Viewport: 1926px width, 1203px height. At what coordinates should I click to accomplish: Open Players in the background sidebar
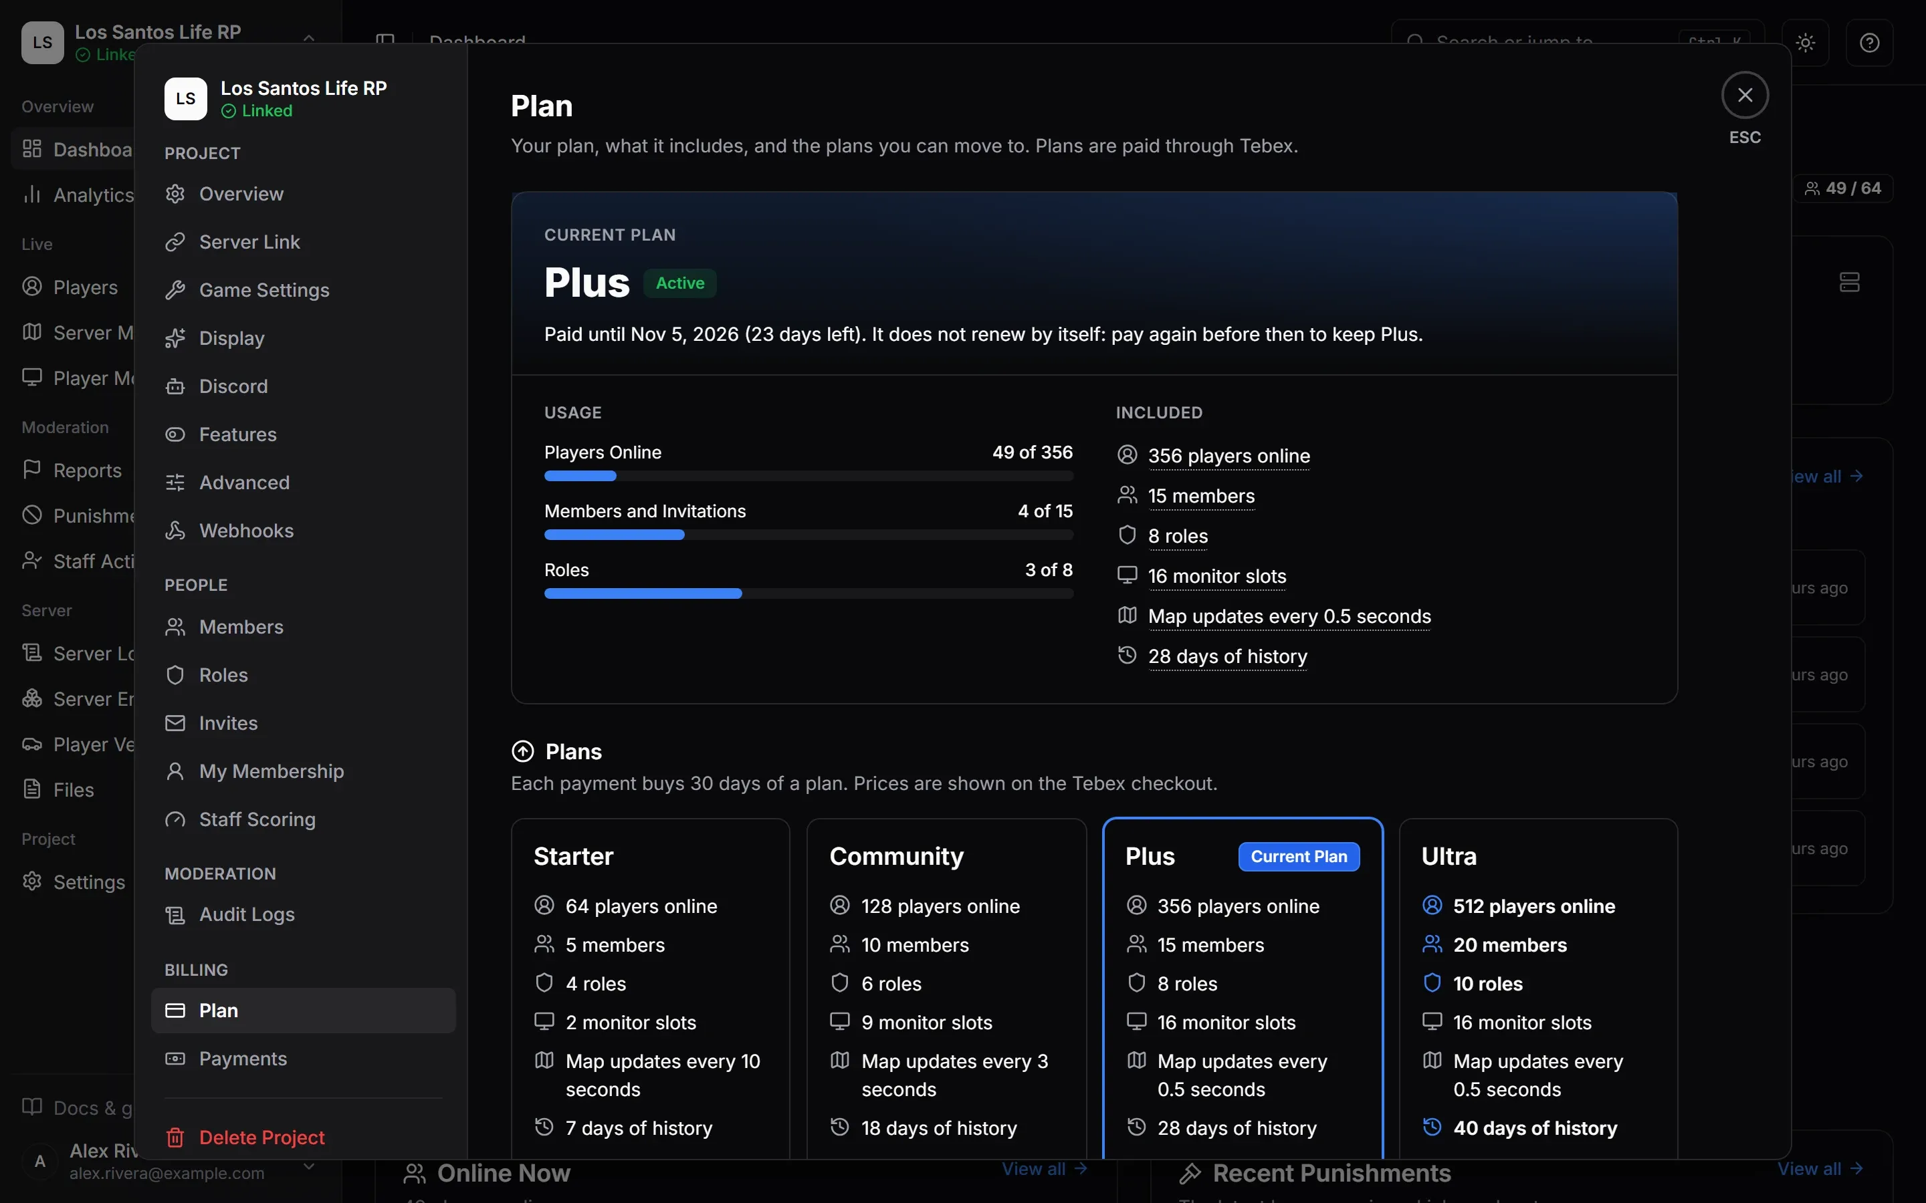tap(73, 287)
